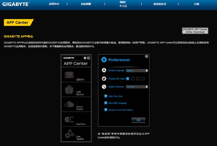Image resolution: width=217 pixels, height=146 pixels.
Task: Click the Update Schedule clock icon
Action: tap(104, 87)
